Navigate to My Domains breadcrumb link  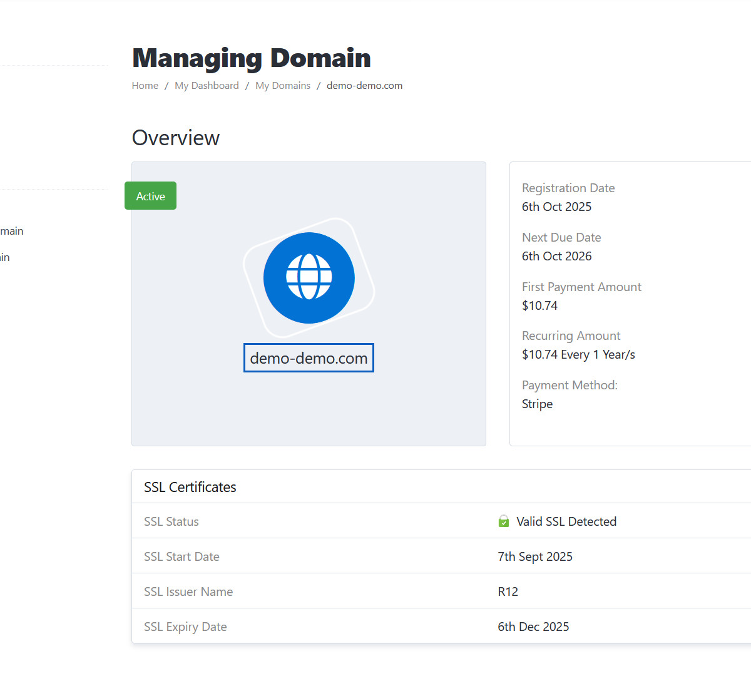pyautogui.click(x=283, y=86)
